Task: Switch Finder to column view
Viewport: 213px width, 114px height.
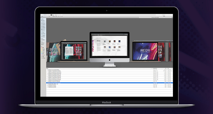Action: click(50, 15)
